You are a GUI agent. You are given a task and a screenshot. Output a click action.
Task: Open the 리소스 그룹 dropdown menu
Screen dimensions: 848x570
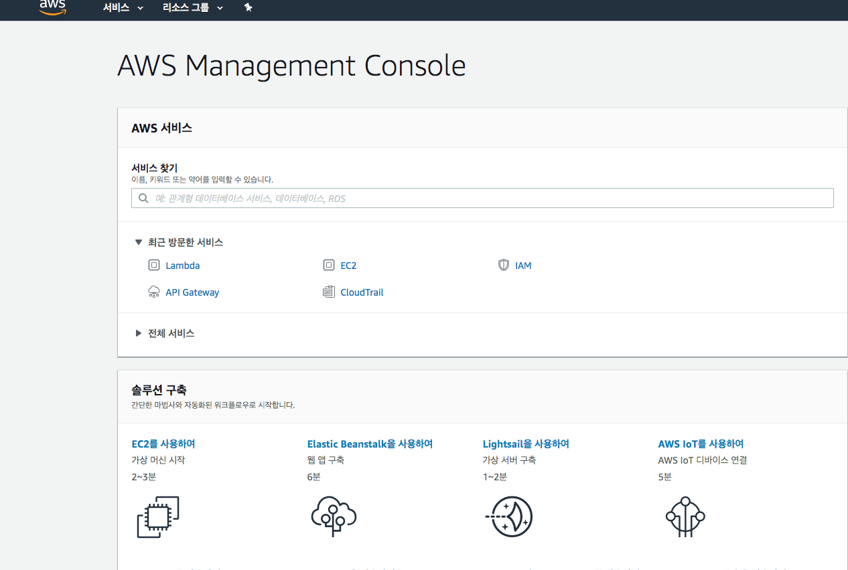coord(193,8)
